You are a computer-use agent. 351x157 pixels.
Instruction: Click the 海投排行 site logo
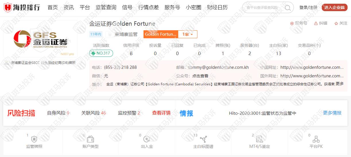pyautogui.click(x=22, y=7)
